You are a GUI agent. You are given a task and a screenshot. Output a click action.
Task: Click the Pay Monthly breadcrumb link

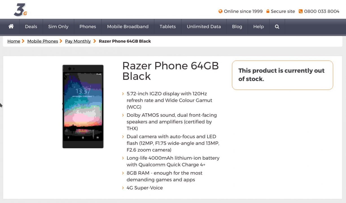78,41
